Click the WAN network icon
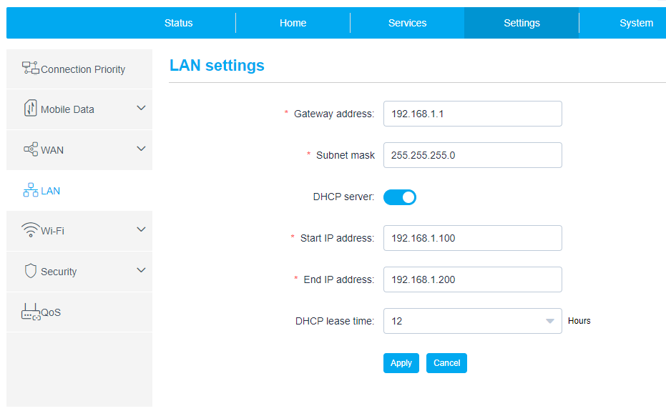 [31, 149]
